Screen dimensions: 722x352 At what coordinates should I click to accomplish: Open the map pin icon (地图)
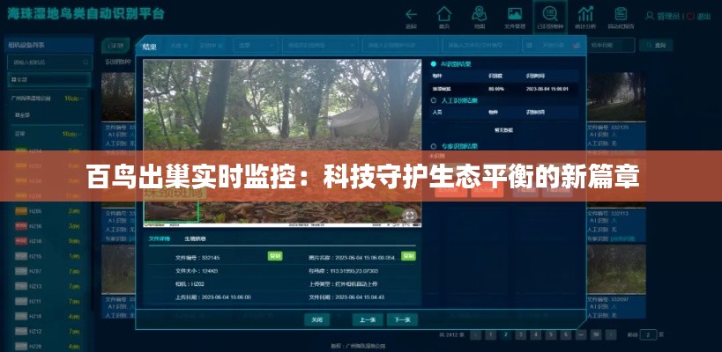(x=480, y=15)
